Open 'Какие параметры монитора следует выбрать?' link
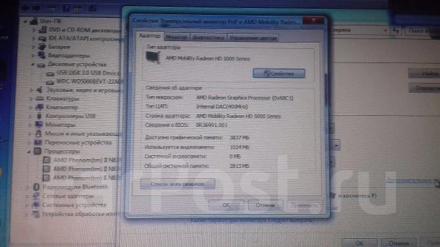This screenshot has width=440, height=247. [x=252, y=220]
